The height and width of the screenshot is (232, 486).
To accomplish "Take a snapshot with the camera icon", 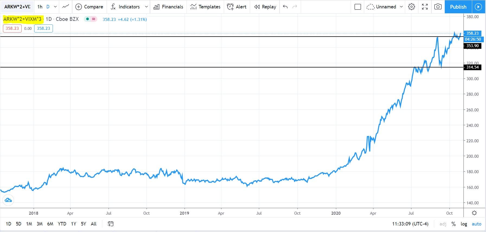I will point(438,7).
